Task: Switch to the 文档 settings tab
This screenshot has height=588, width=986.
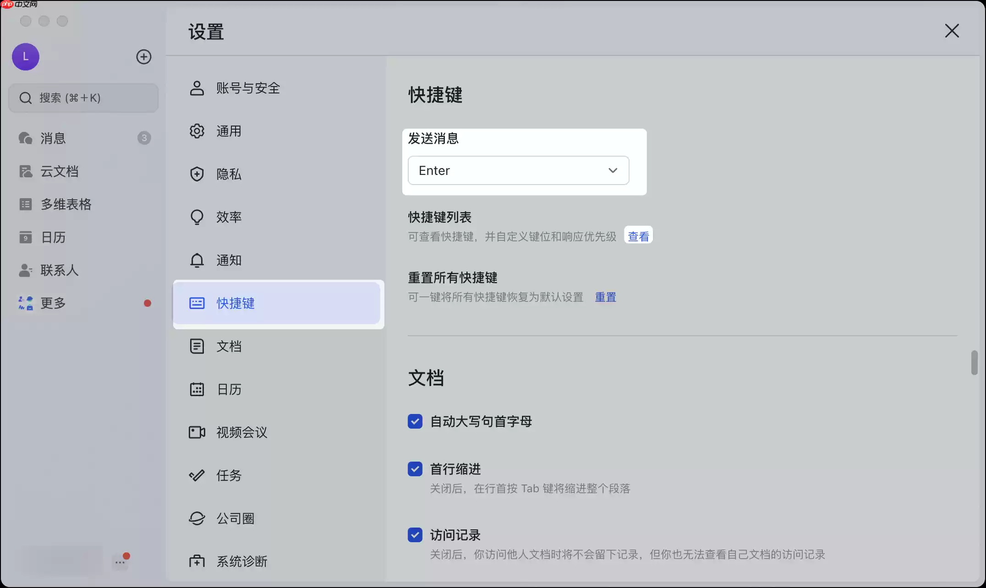Action: pos(229,346)
